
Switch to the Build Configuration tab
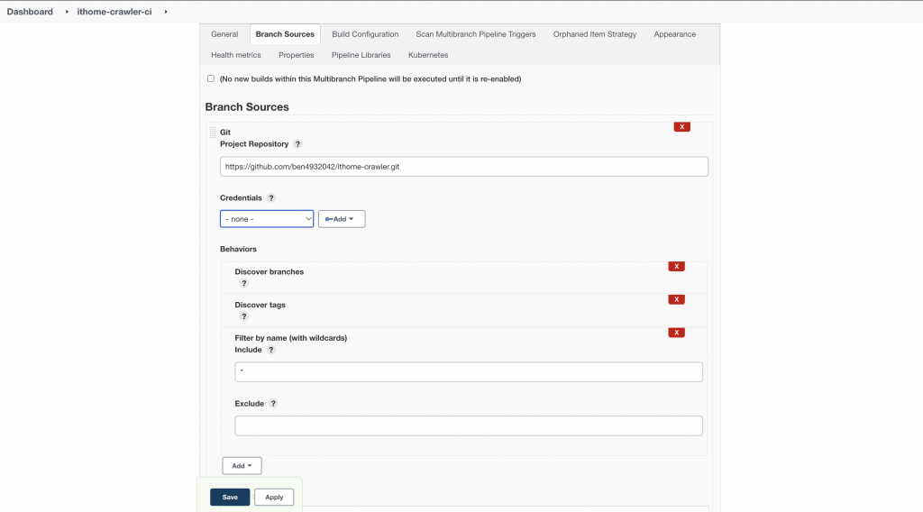tap(365, 34)
